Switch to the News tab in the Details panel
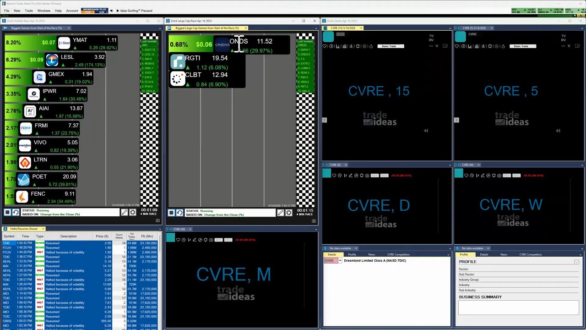Image resolution: width=586 pixels, height=330 pixels. point(372,254)
